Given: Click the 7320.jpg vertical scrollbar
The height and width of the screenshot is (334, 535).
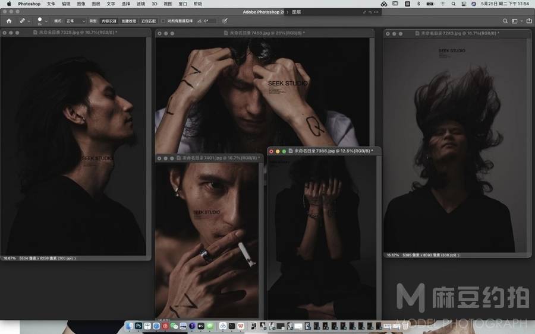Looking at the screenshot, I should coord(149,147).
